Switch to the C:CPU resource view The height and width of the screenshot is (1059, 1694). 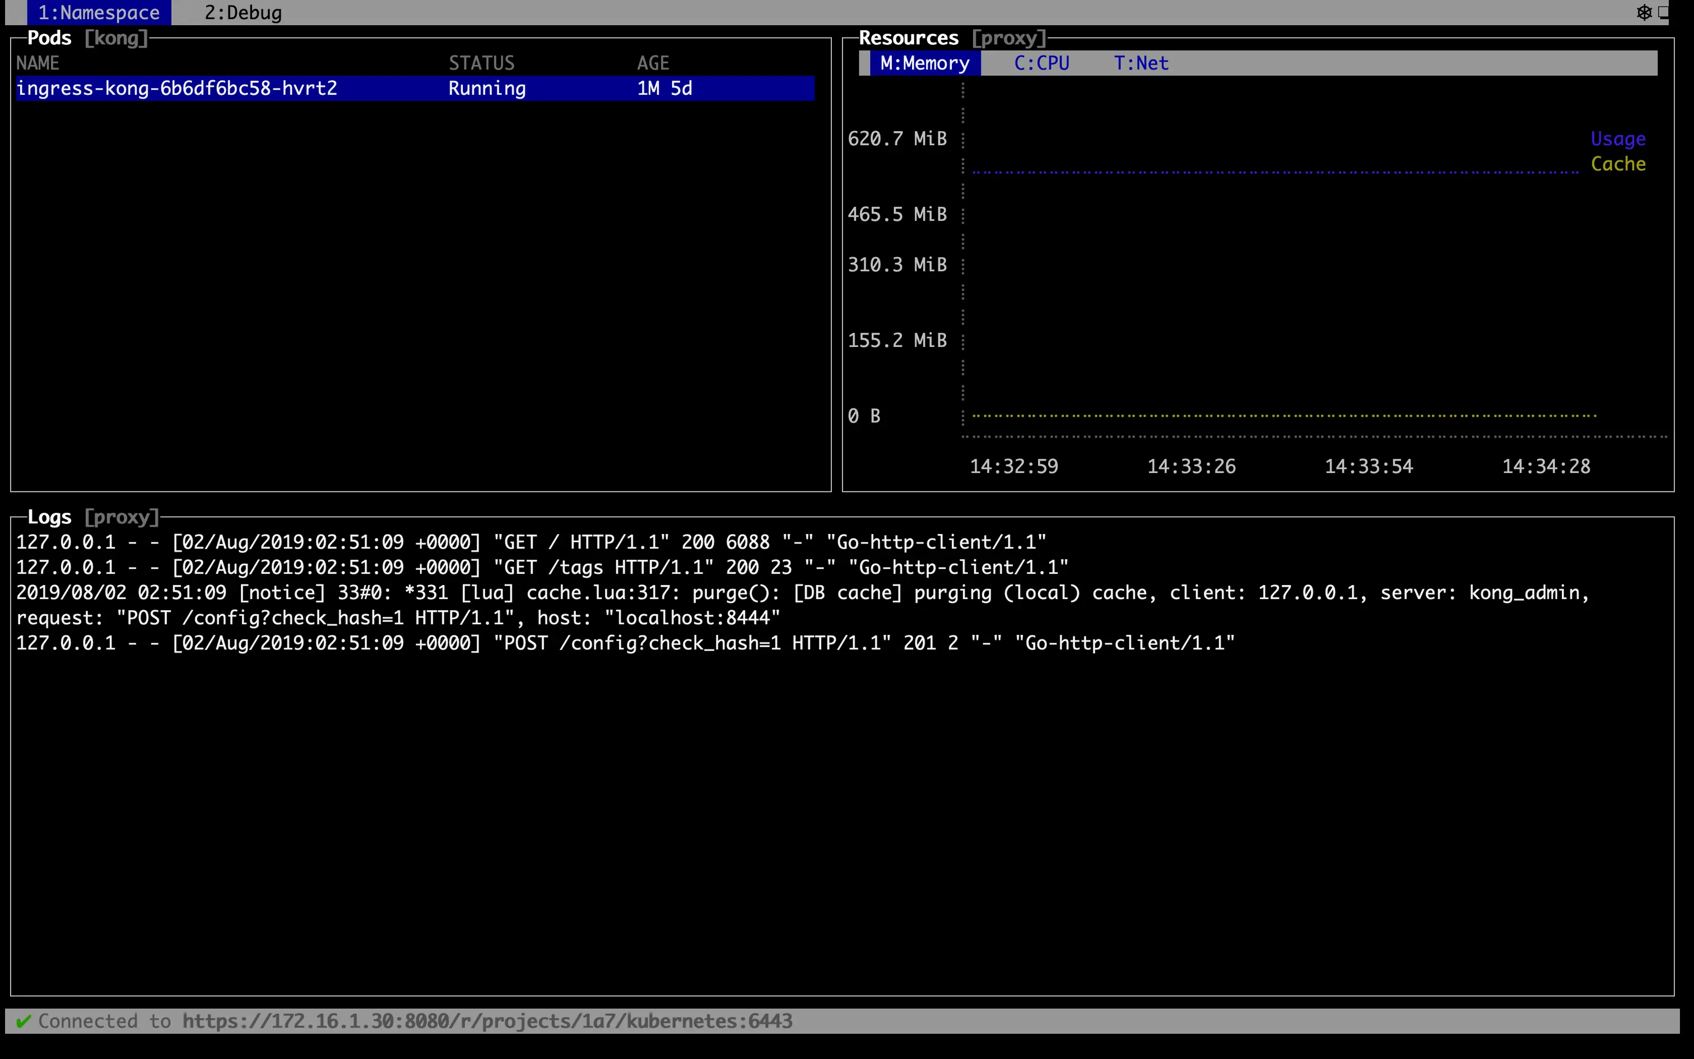tap(1041, 63)
